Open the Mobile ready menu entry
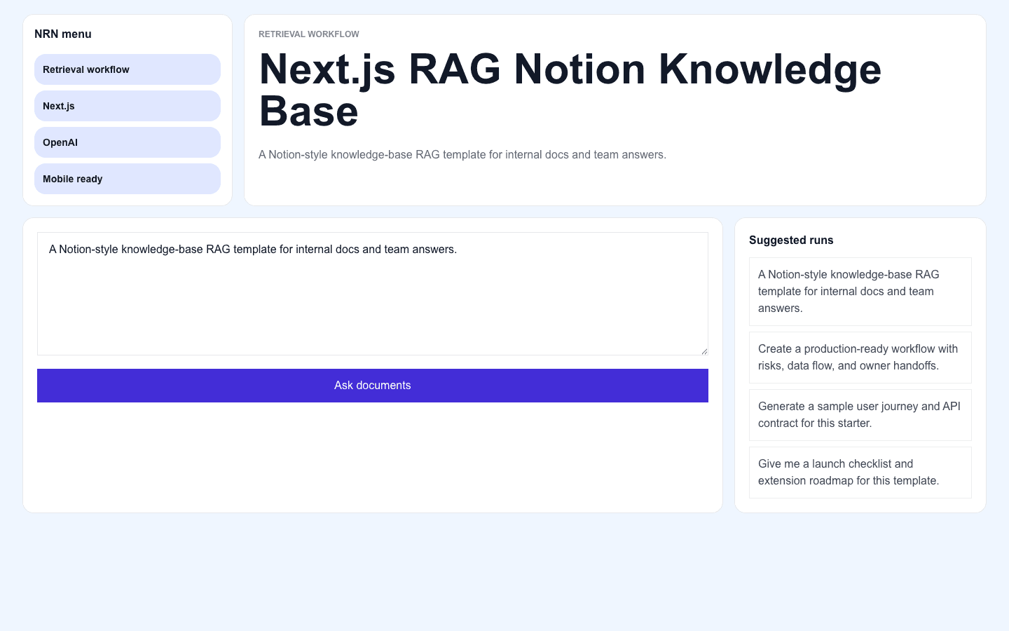 click(128, 179)
